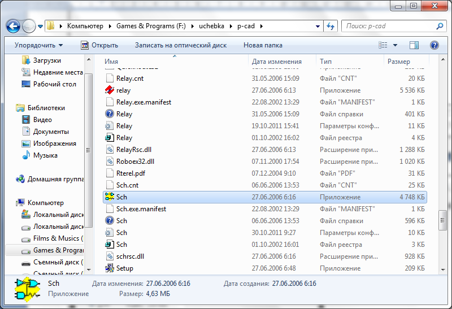The width and height of the screenshot is (452, 309).
Task: Click the file list vertical scrollbar thumb
Action: point(442,220)
